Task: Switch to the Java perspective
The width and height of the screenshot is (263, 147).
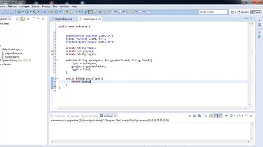Action: click(256, 12)
